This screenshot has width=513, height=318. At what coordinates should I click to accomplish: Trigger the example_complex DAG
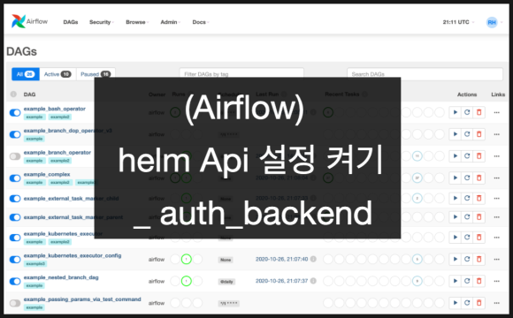coord(456,178)
